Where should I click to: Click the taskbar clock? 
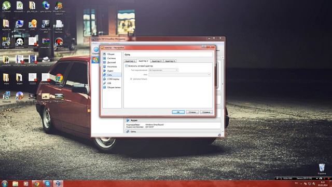point(323,184)
